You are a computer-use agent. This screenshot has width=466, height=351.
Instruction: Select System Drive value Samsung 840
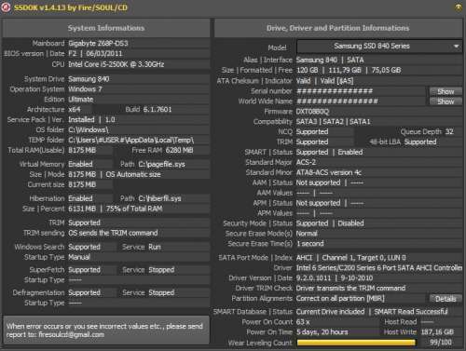point(89,79)
